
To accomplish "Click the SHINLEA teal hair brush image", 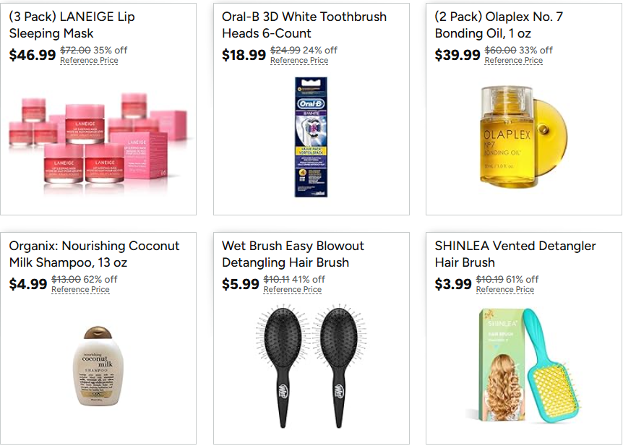I will click(524, 365).
